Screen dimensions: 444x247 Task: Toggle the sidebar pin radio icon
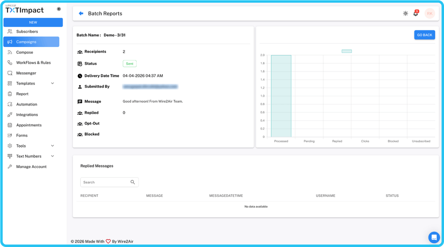pos(59,9)
